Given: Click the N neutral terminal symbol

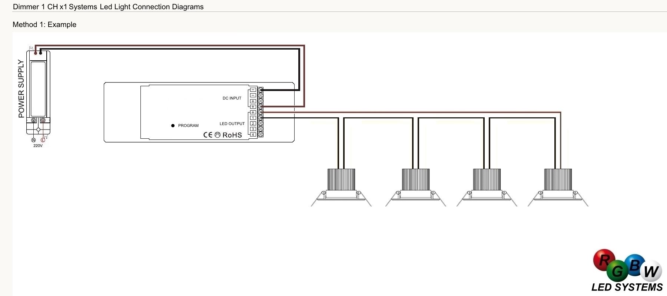Looking at the screenshot, I should click(x=33, y=140).
